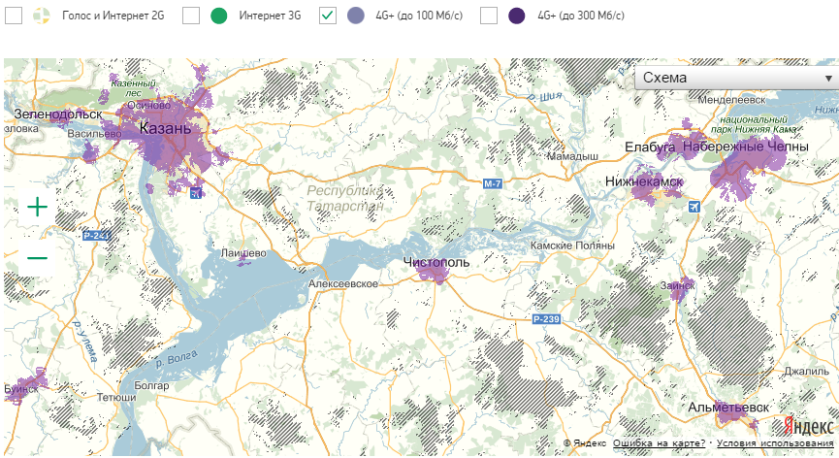The width and height of the screenshot is (839, 458).
Task: Click the Камские Поляны label
Action: tap(572, 245)
